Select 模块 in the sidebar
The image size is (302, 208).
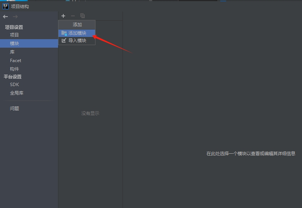29,44
